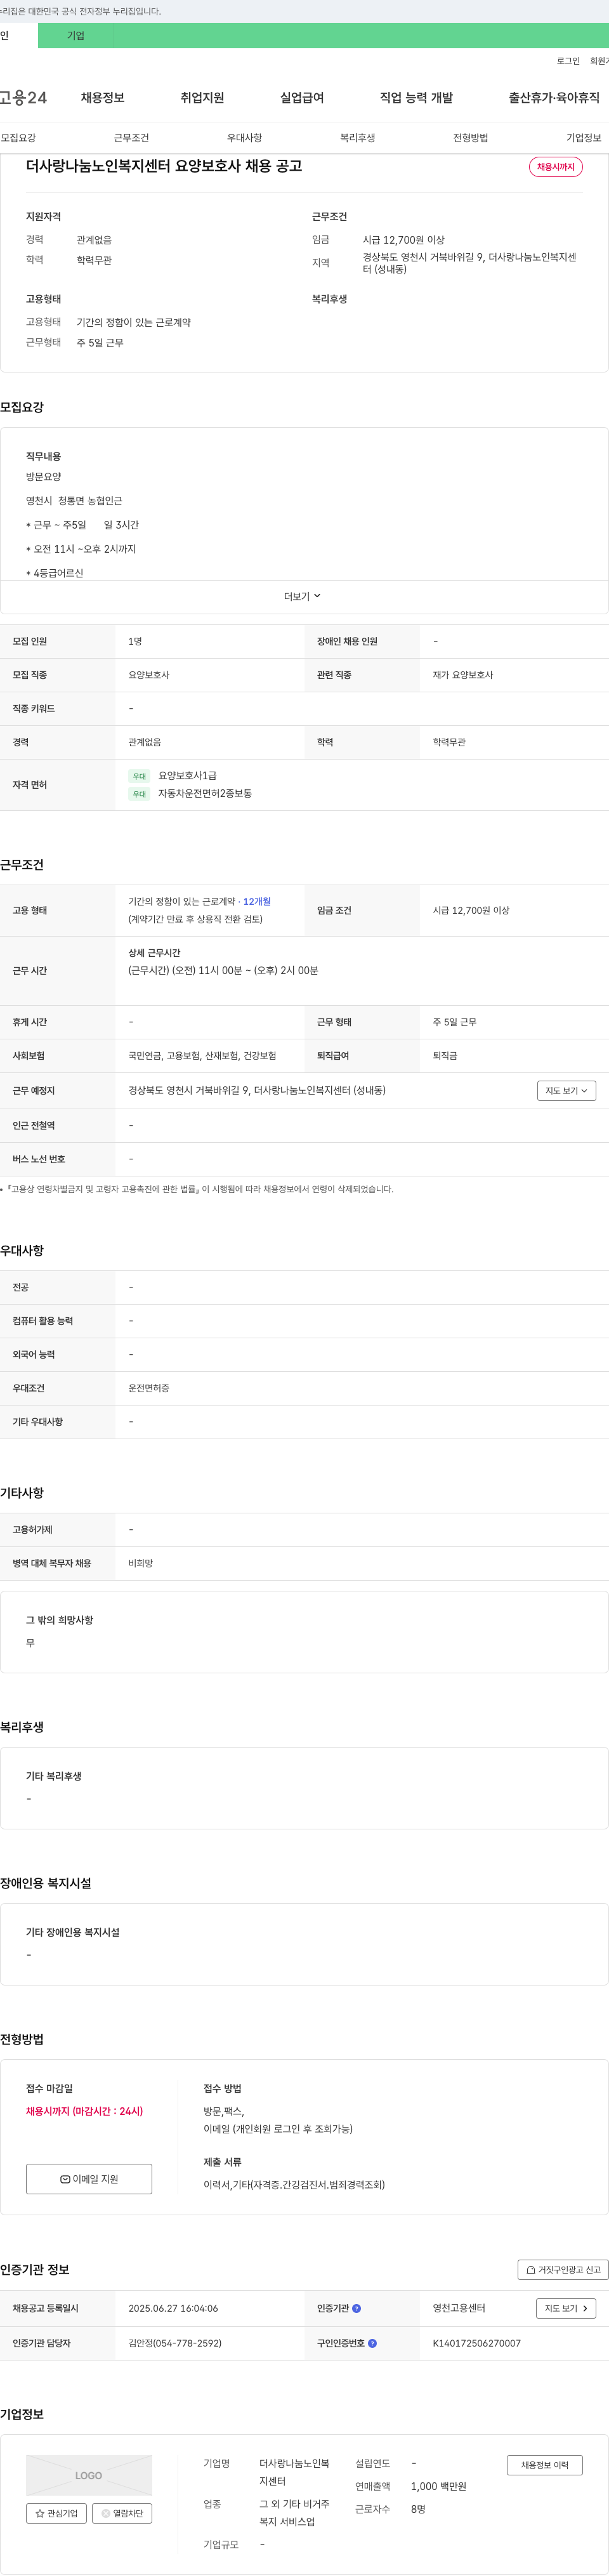The image size is (609, 2575).
Task: Click the certification number K140172506270007
Action: pos(476,2343)
